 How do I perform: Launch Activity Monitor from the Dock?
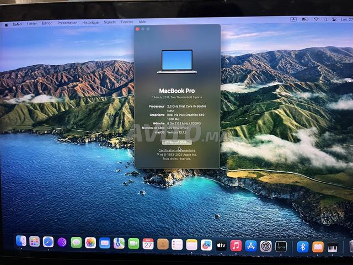click(281, 247)
